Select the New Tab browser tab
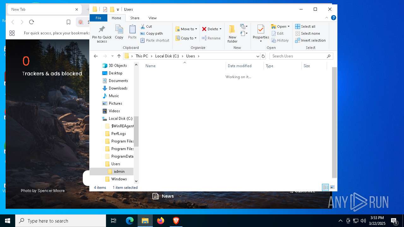404x227 pixels. click(44, 9)
